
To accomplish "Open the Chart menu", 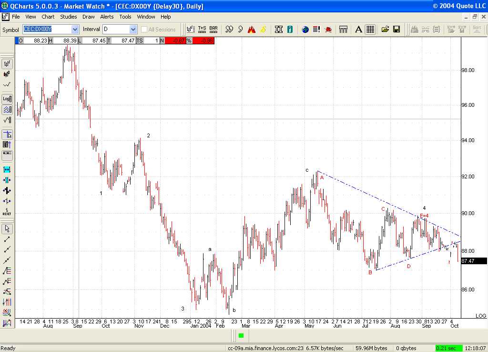I will (48, 17).
